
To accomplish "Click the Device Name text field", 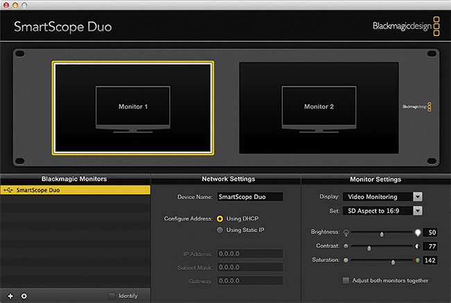I will 250,197.
